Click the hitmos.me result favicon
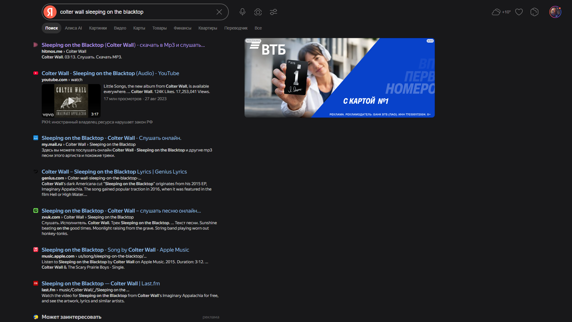Image resolution: width=572 pixels, height=322 pixels. point(36,45)
